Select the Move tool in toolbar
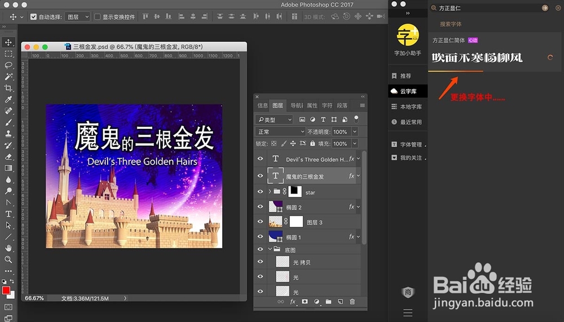This screenshot has height=322, width=564. (x=8, y=42)
